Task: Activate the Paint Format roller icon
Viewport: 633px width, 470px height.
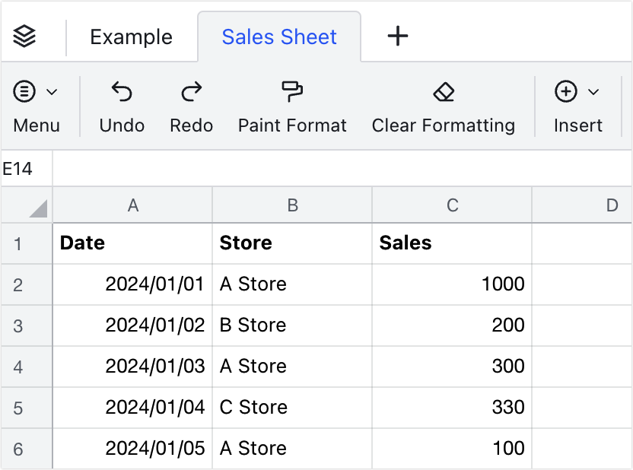Action: [292, 92]
